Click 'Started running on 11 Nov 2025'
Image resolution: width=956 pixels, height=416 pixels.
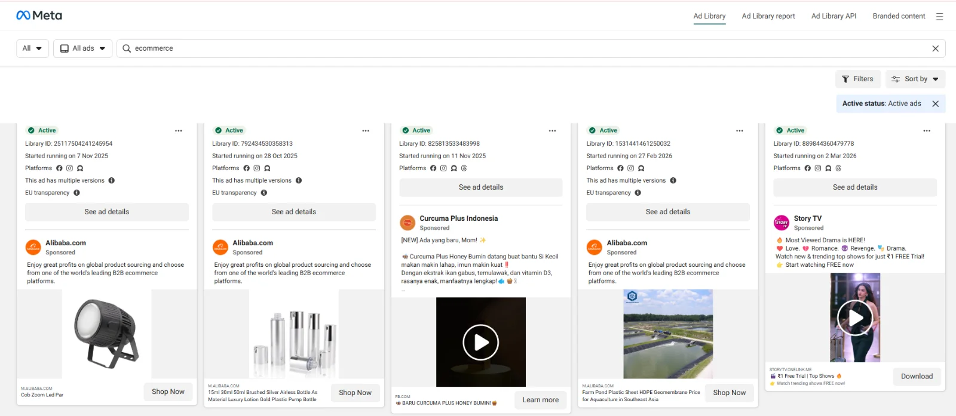443,156
